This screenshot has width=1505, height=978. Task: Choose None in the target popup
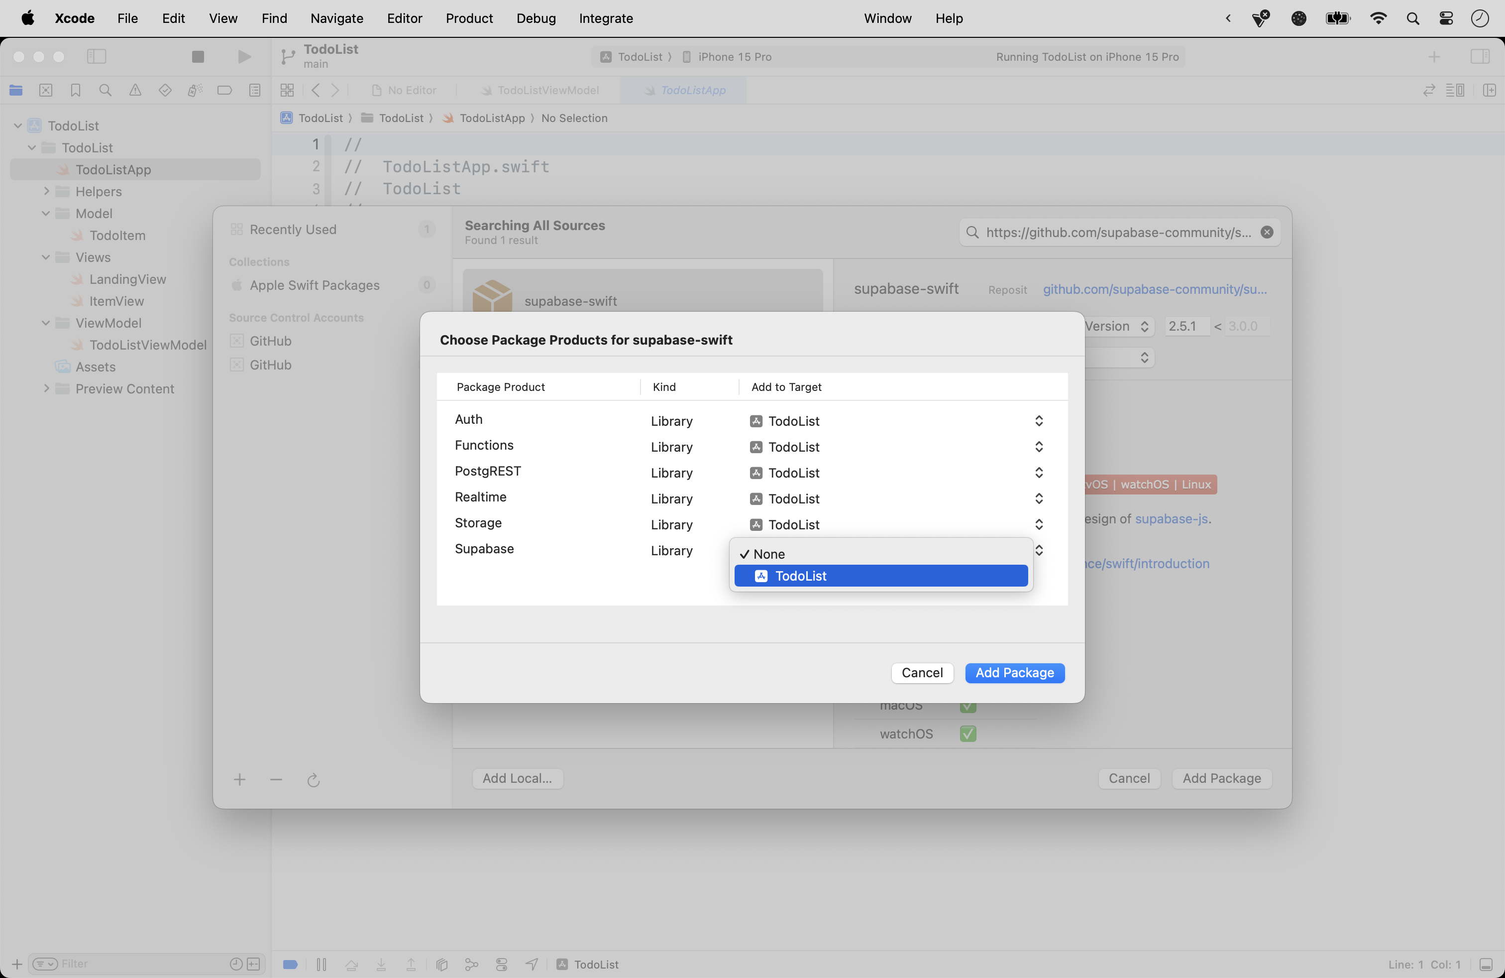coord(769,554)
